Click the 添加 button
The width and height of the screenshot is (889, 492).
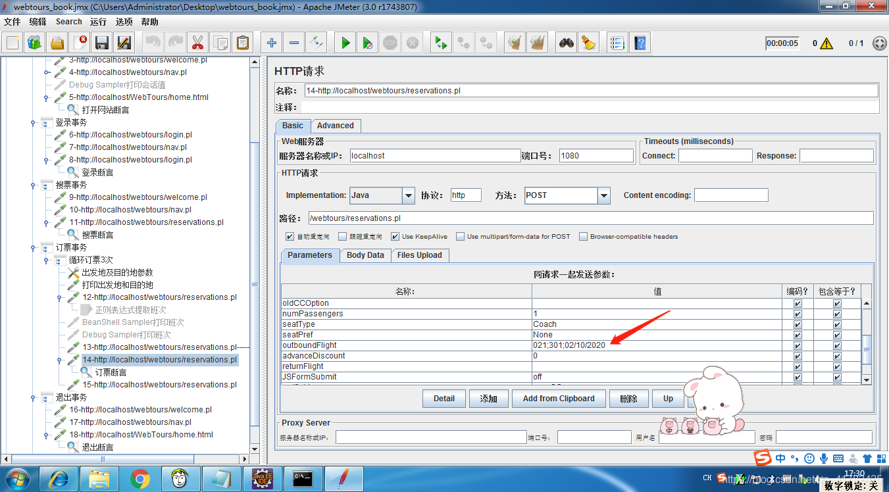coord(489,399)
